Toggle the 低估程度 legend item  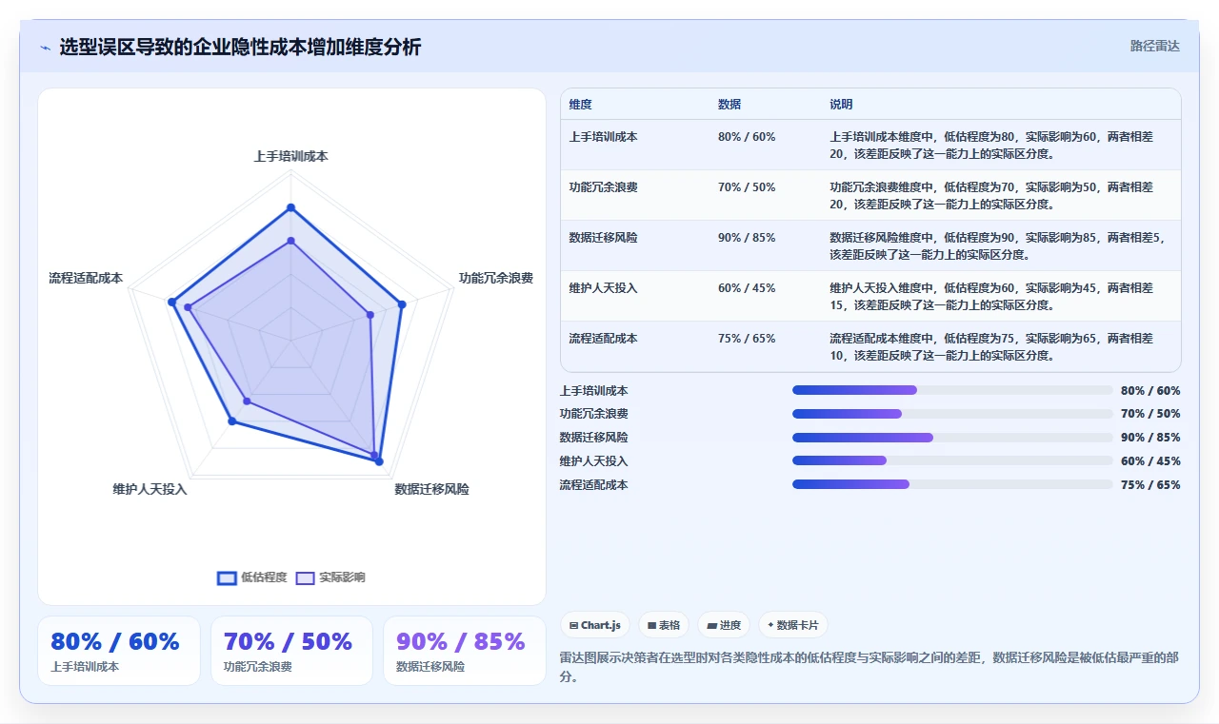point(252,577)
